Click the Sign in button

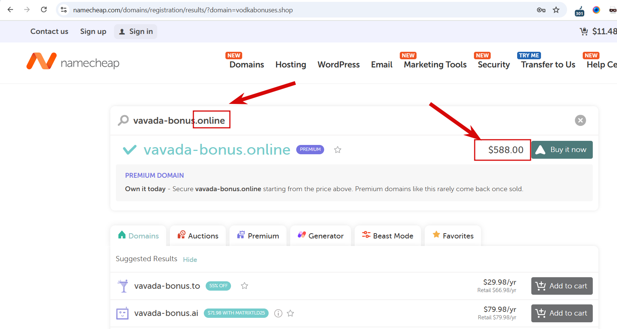coord(136,32)
